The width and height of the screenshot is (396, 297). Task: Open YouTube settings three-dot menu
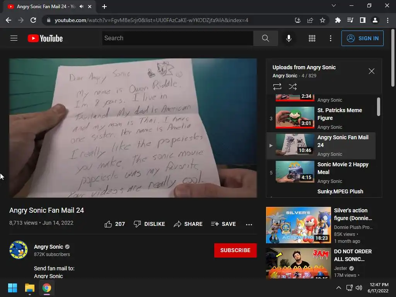331,38
